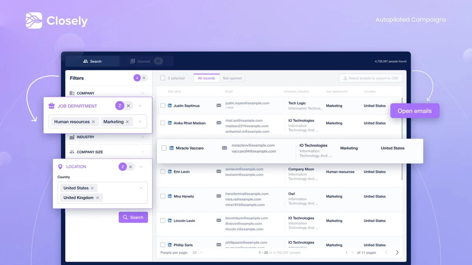
Task: Click the Location pin icon
Action: coord(60,167)
